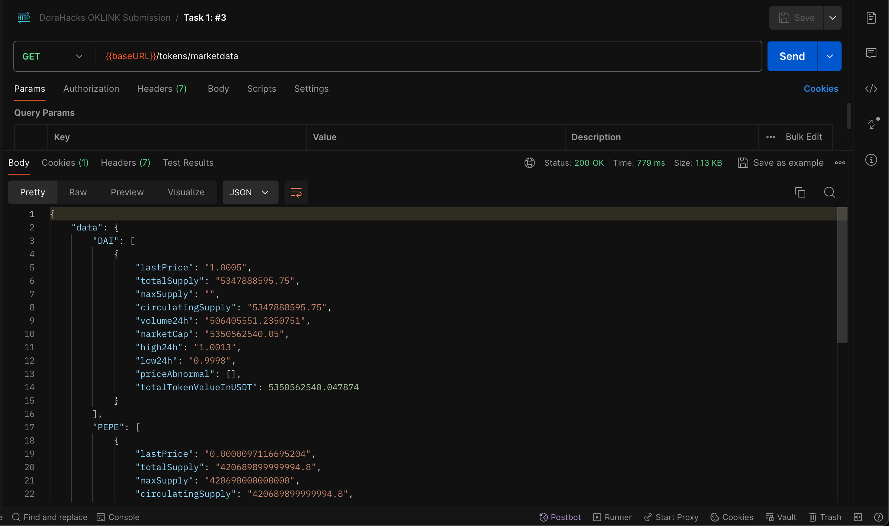Copy the response body to clipboard

point(800,192)
